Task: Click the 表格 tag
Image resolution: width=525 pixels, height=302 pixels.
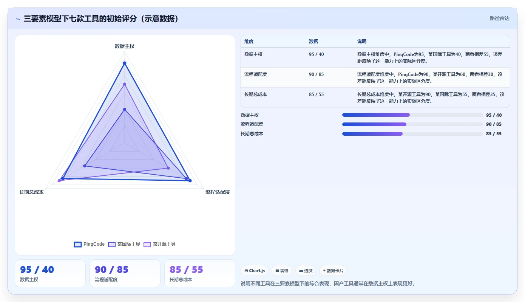Action: point(282,271)
